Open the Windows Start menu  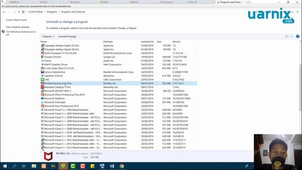coord(5,166)
